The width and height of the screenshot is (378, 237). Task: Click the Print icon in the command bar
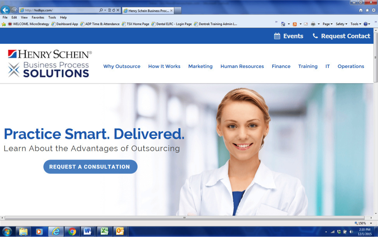tap(313, 24)
